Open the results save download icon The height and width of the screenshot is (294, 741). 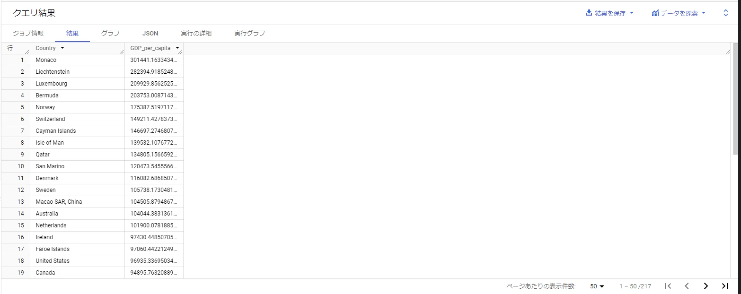click(589, 13)
